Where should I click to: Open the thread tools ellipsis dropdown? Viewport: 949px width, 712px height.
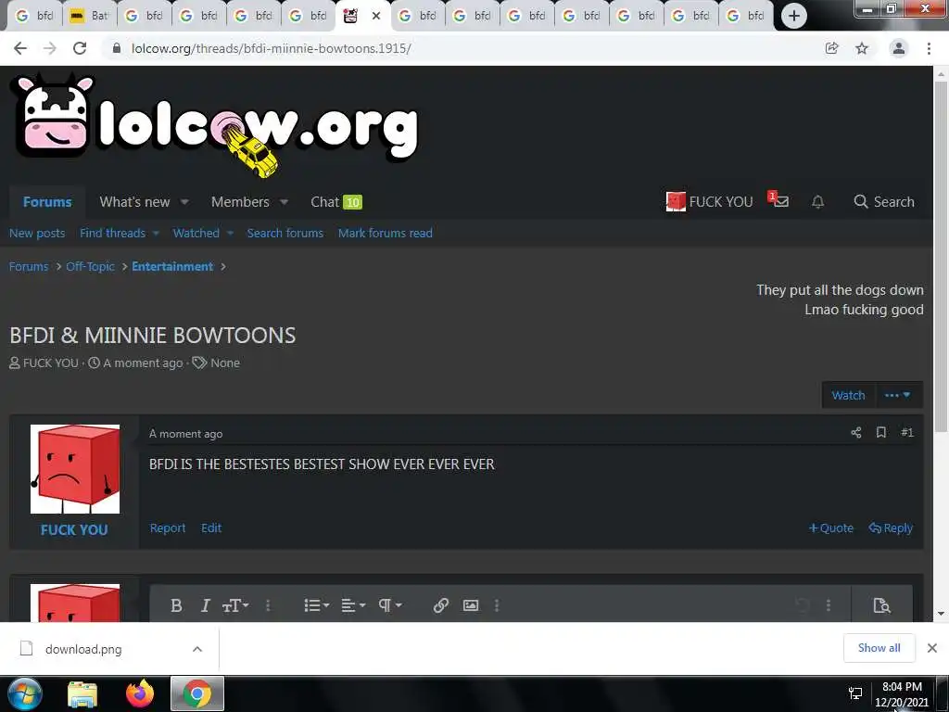tap(898, 395)
